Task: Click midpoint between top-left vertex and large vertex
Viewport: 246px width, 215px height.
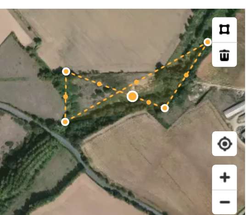Action: [x=99, y=84]
